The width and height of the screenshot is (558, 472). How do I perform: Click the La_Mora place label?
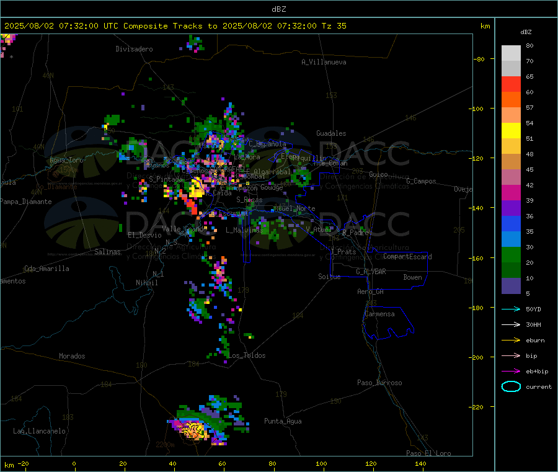[x=247, y=158]
